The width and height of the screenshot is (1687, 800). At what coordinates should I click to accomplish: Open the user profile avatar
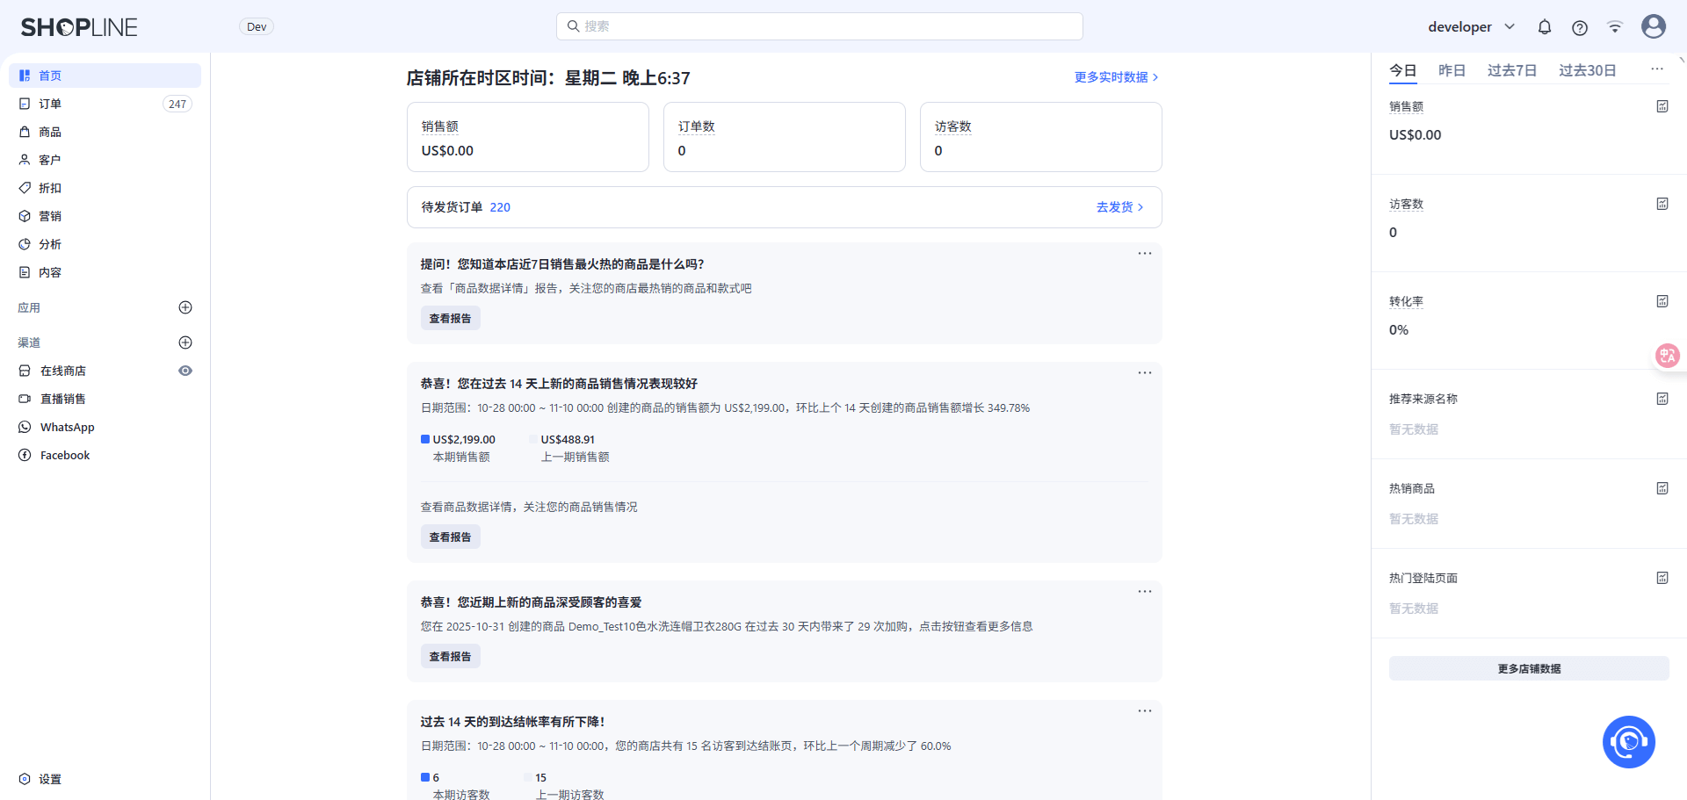(x=1653, y=26)
